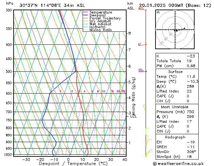Click the 300 hPa pressure label
Viewport: 214px width, 166px height.
(9, 10)
